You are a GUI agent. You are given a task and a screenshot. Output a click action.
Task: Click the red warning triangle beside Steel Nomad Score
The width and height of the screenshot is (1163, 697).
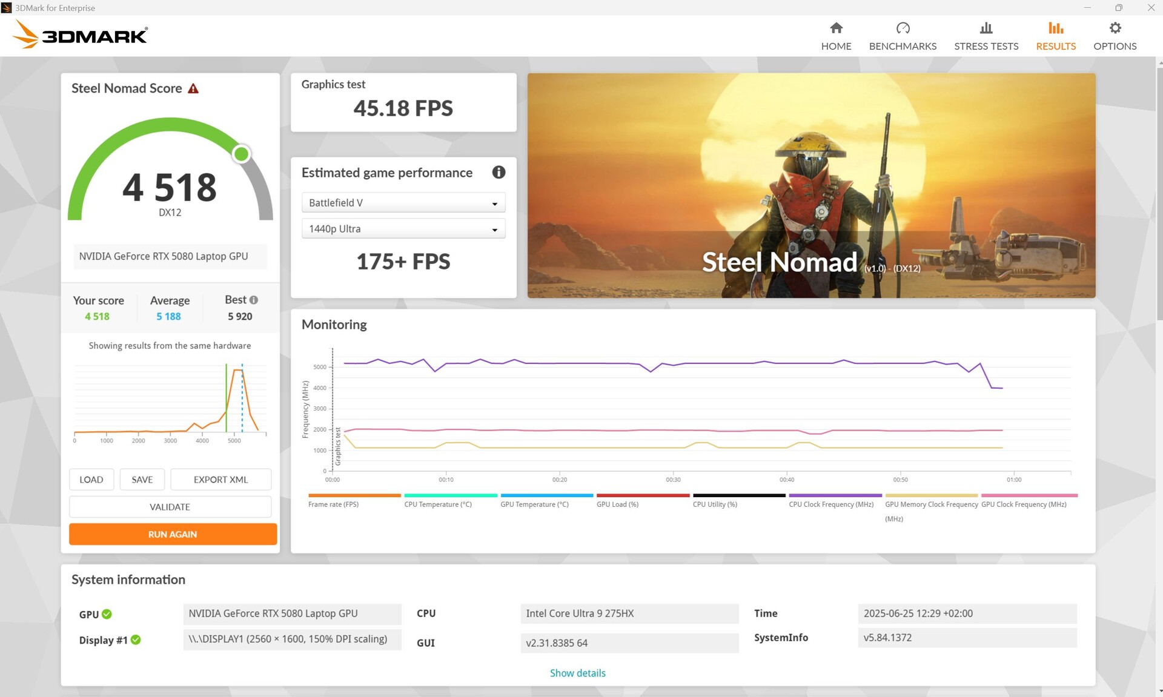tap(193, 89)
